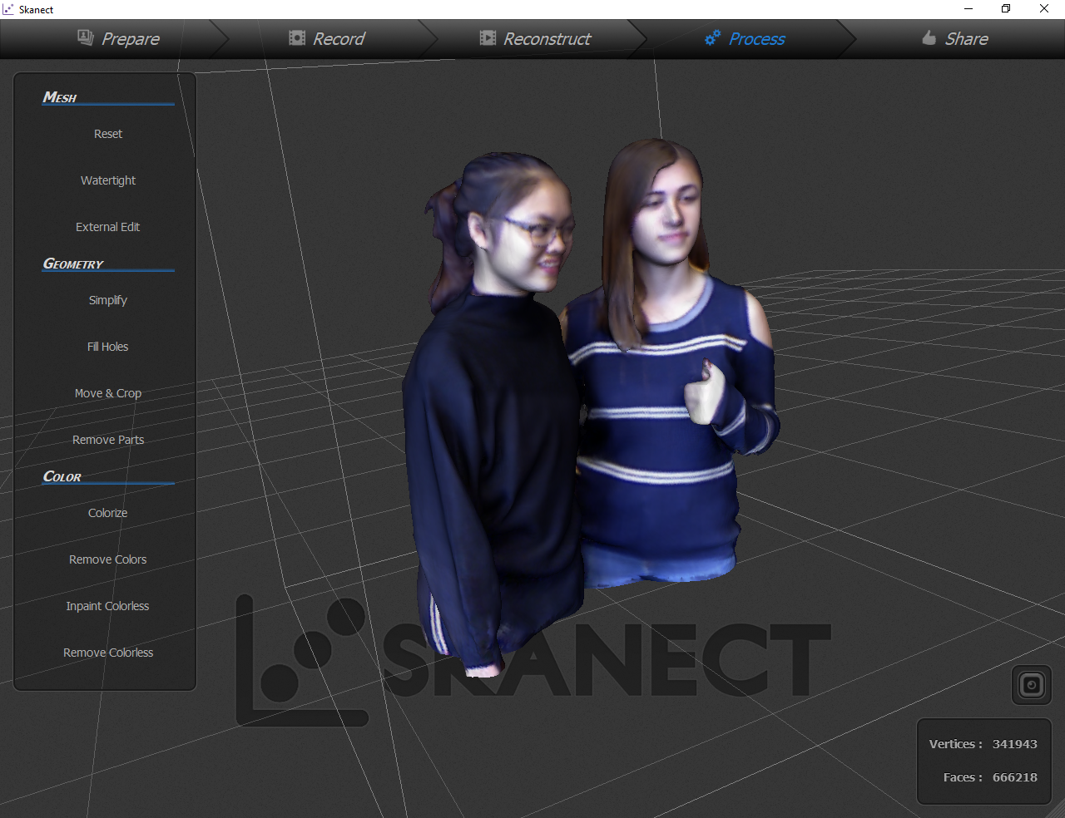Select the Process tab
The height and width of the screenshot is (818, 1065).
[745, 38]
